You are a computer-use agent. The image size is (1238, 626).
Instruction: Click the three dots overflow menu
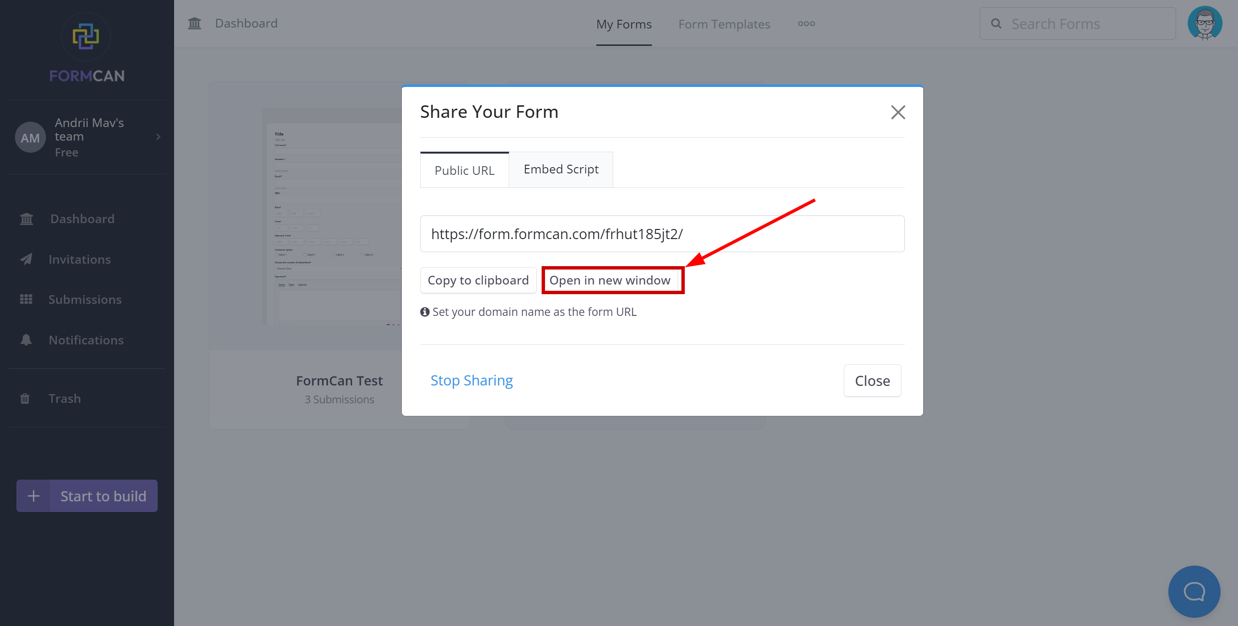(806, 23)
